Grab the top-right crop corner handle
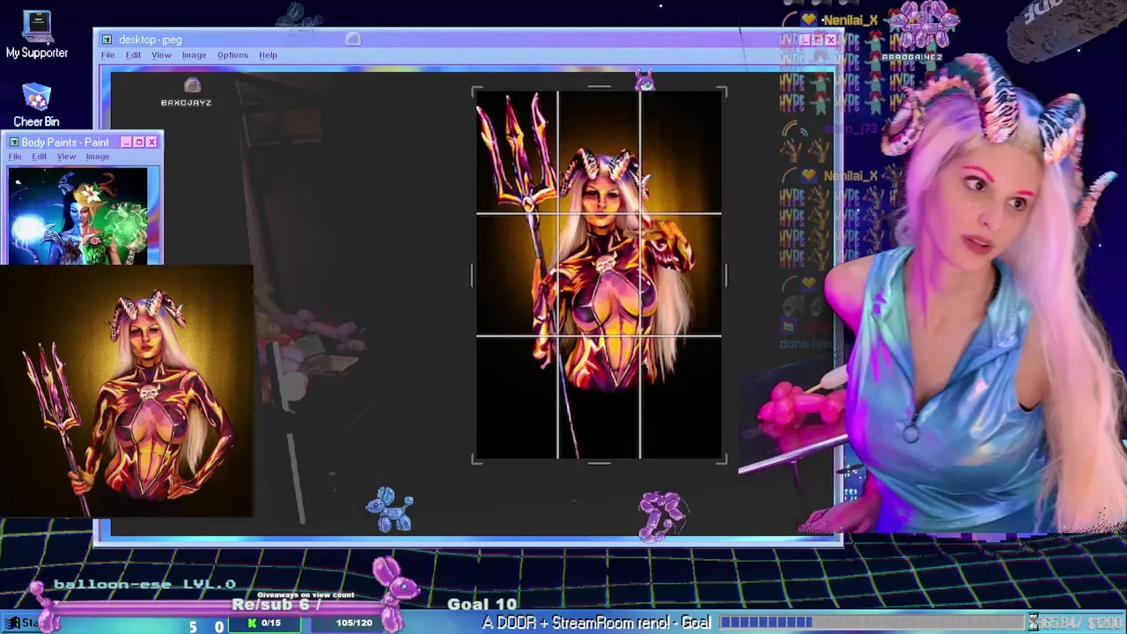 coord(722,91)
